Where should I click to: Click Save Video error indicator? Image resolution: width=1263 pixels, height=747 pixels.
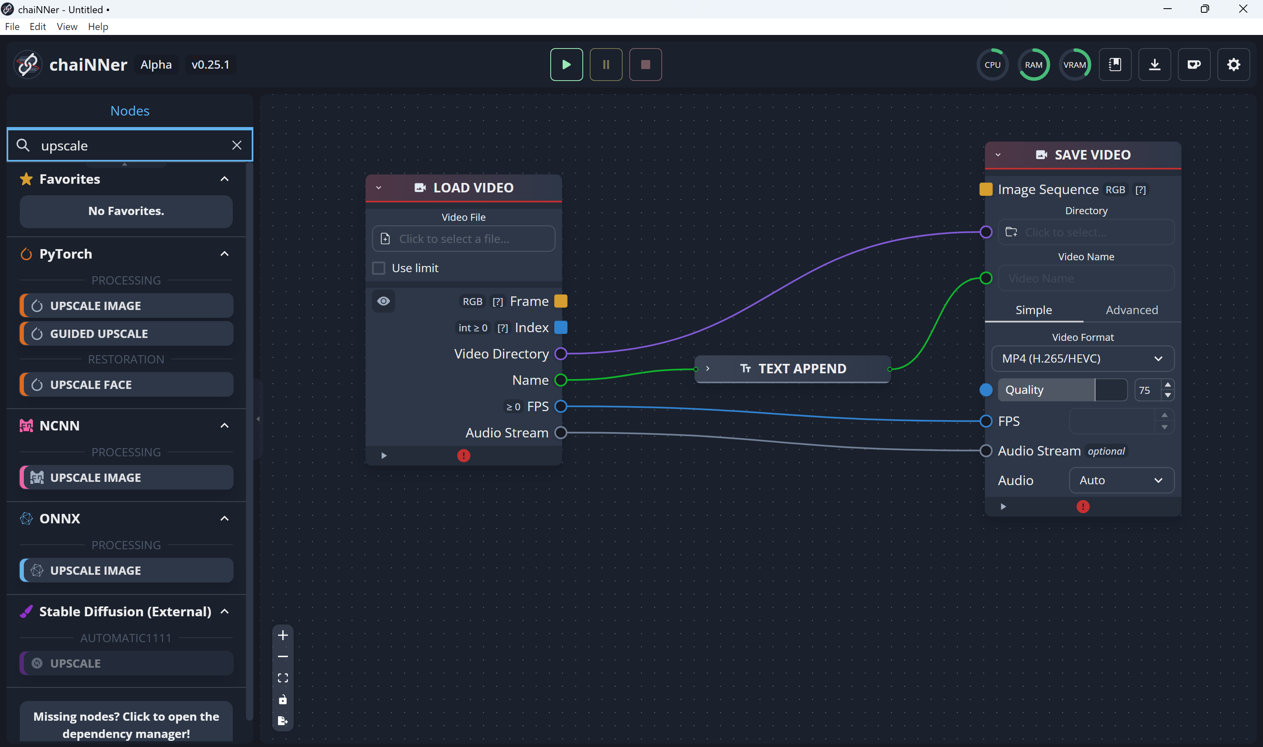[1083, 507]
